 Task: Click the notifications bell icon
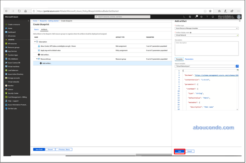195,16
